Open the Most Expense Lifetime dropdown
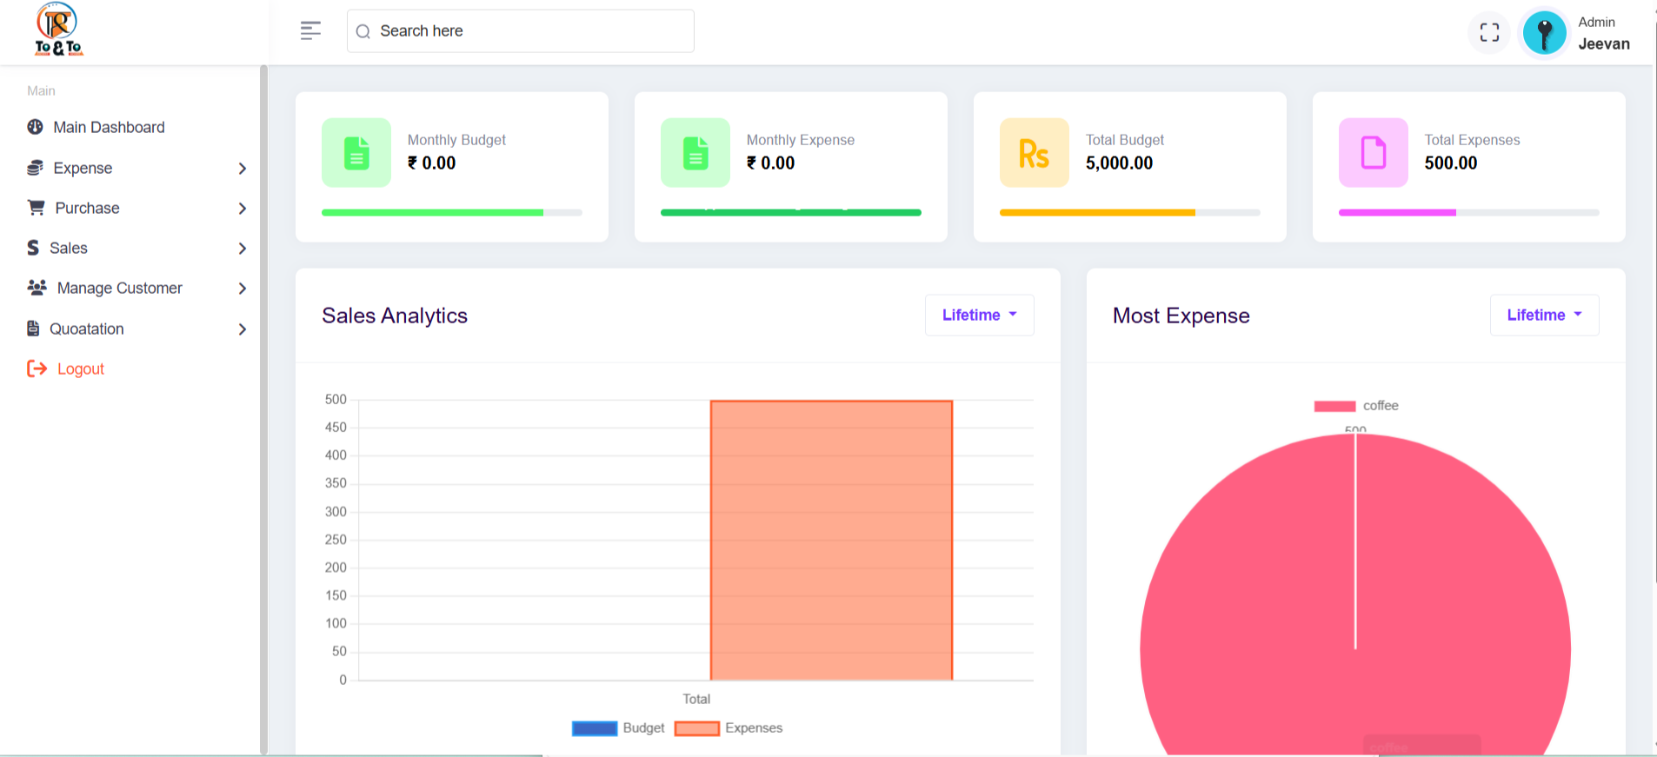The width and height of the screenshot is (1657, 757). click(1544, 315)
